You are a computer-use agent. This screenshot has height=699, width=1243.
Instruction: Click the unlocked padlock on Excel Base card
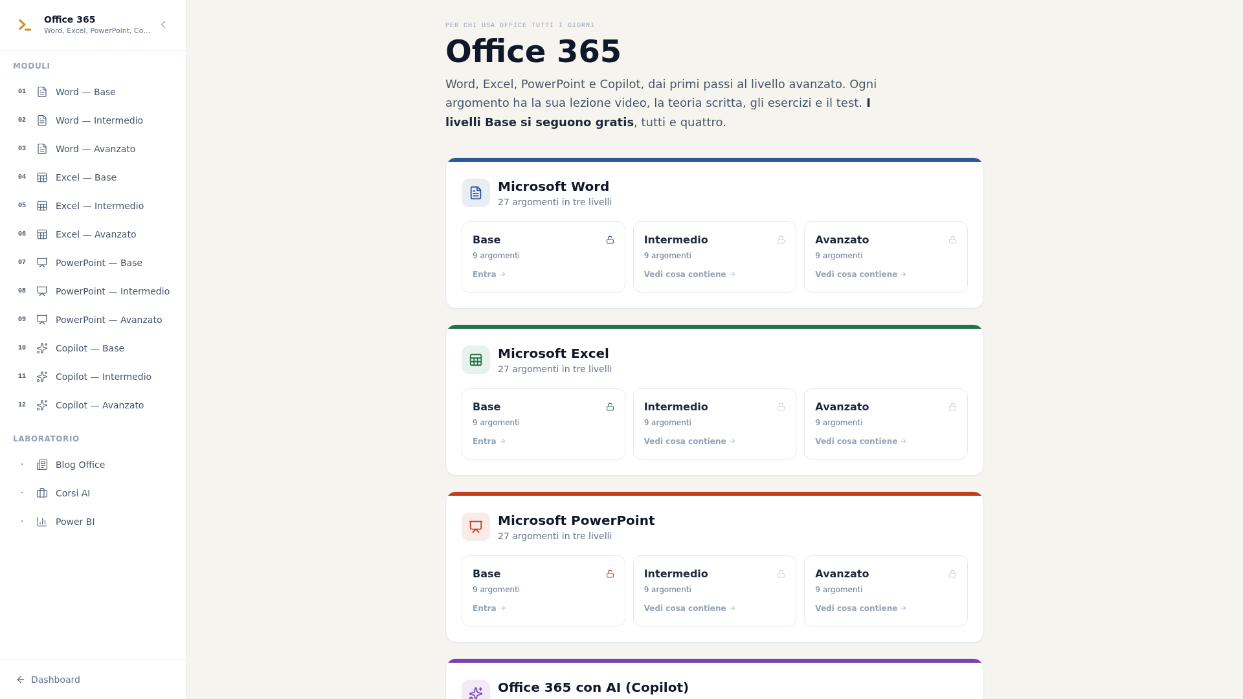[x=610, y=407]
